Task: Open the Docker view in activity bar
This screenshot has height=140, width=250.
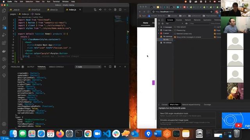Action: 4,51
